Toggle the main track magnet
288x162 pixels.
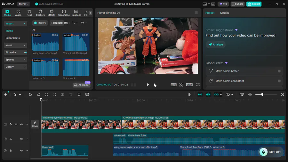point(200,94)
